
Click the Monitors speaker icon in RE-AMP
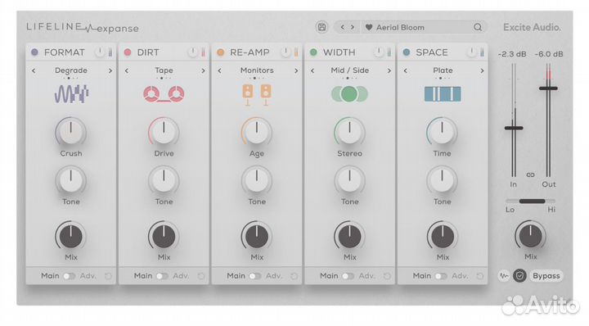[x=257, y=94]
